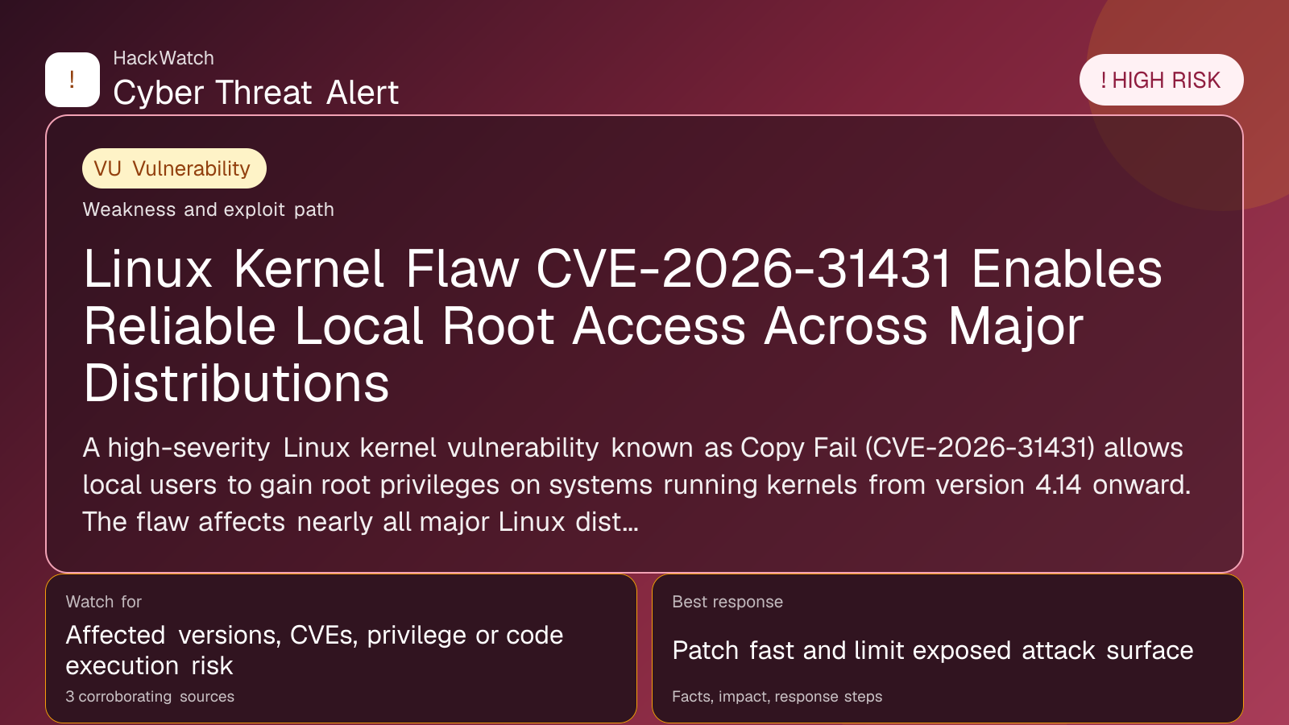This screenshot has width=1289, height=725.
Task: Click the Weakness and exploit path subtitle
Action: point(208,209)
